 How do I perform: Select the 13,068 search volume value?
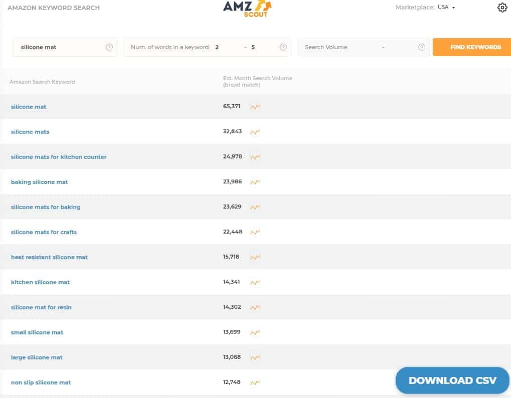coord(232,357)
